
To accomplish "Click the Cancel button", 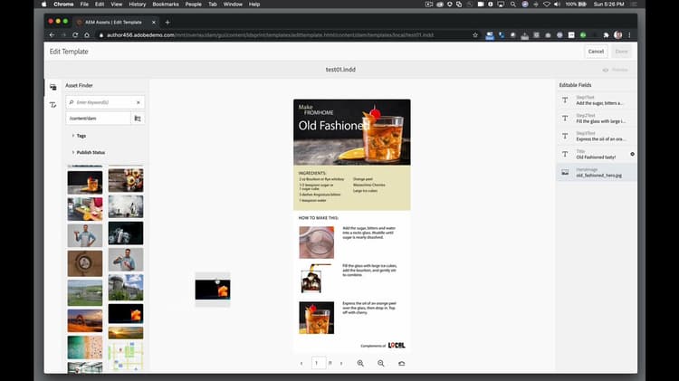I will coord(596,52).
